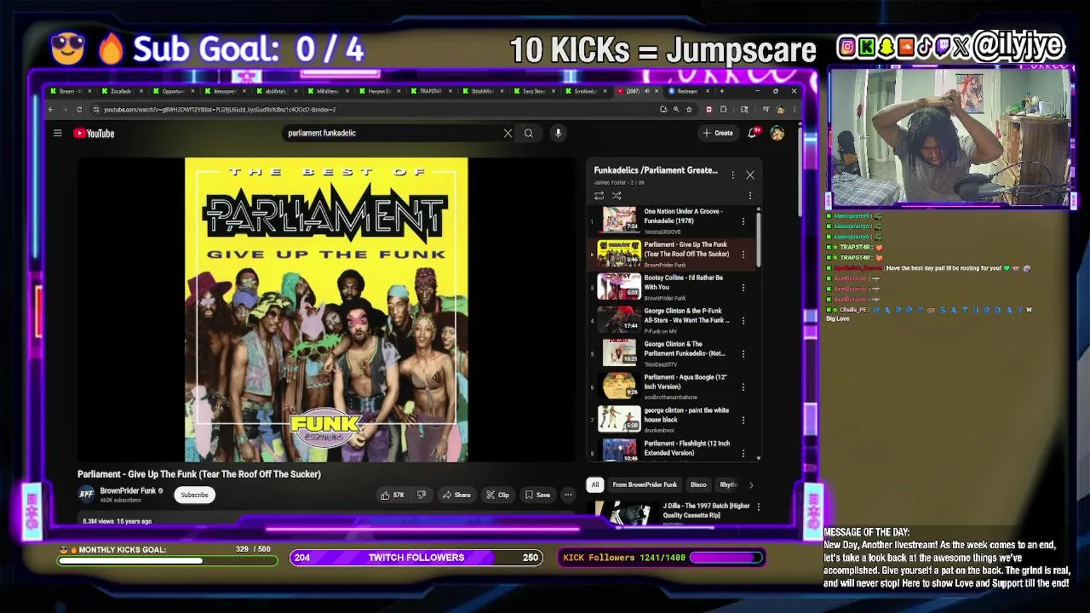Select the From BrownPrider Funk chip
Image resolution: width=1090 pixels, height=613 pixels.
pyautogui.click(x=645, y=484)
